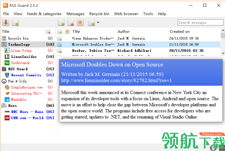Click the Recent Commits bucket icon

[x=7, y=75]
